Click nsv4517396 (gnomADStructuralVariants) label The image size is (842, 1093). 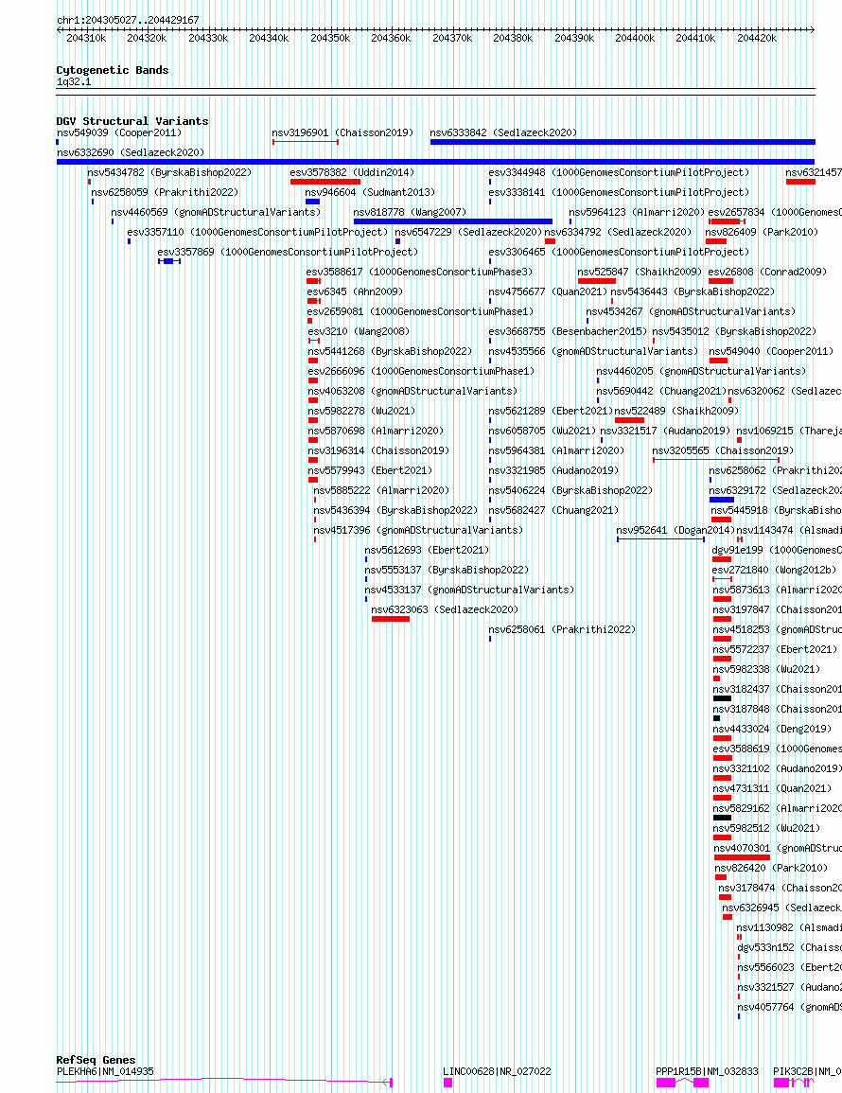coord(418,530)
